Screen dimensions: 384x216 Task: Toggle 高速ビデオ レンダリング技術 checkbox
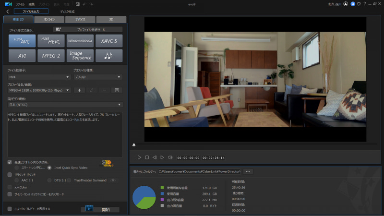pos(10,162)
